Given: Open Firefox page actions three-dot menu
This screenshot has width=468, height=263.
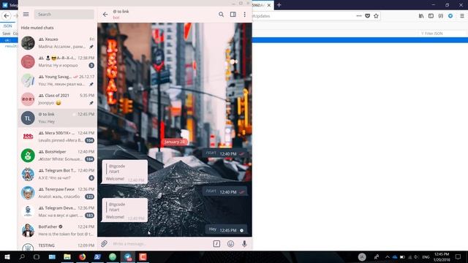Looking at the screenshot, I should coord(359,16).
